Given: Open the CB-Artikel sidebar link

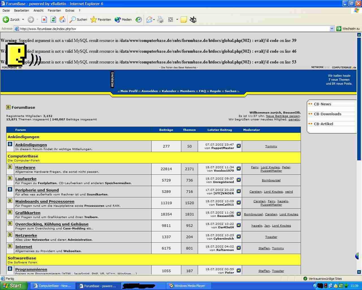Looking at the screenshot, I should click(x=324, y=124).
